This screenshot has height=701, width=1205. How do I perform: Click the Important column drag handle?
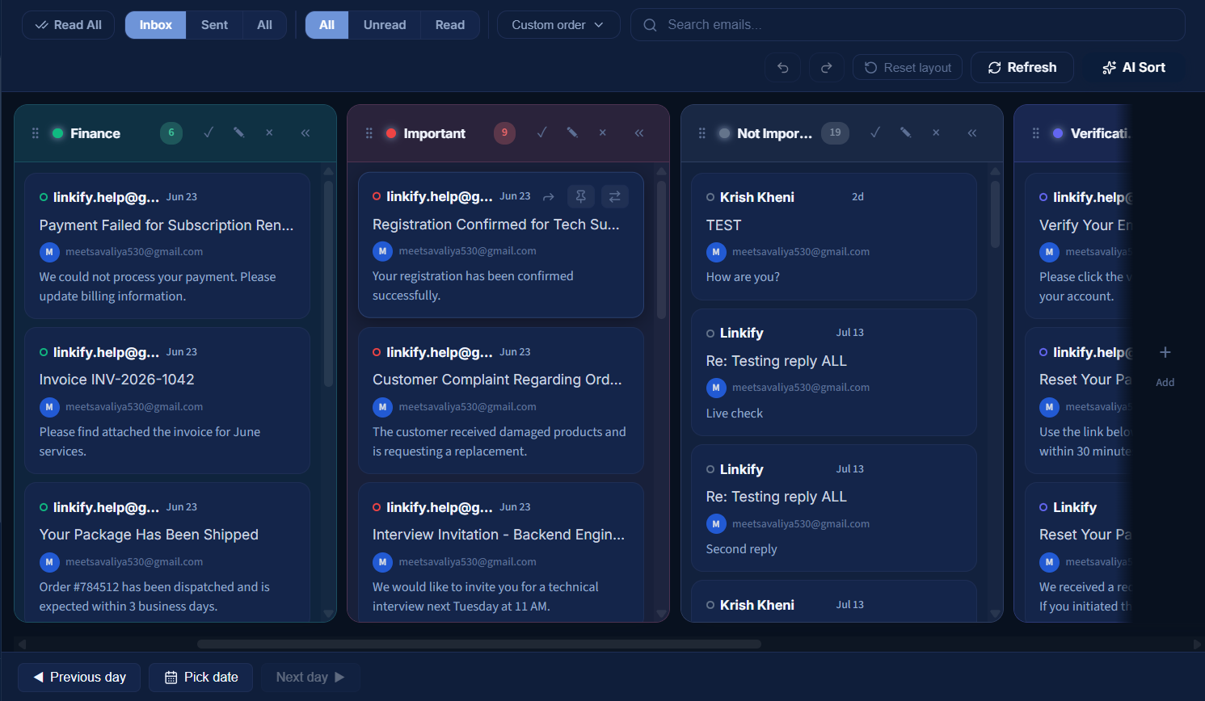pos(369,133)
